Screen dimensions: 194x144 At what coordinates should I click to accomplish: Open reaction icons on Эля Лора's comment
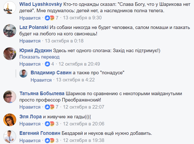tap(50, 124)
